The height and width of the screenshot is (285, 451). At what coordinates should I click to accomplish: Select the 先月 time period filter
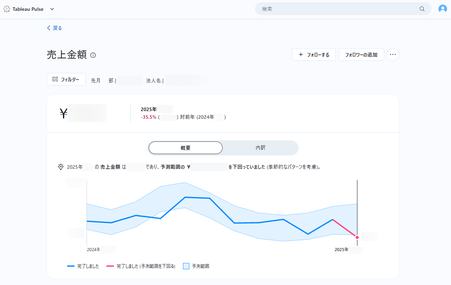pyautogui.click(x=96, y=81)
